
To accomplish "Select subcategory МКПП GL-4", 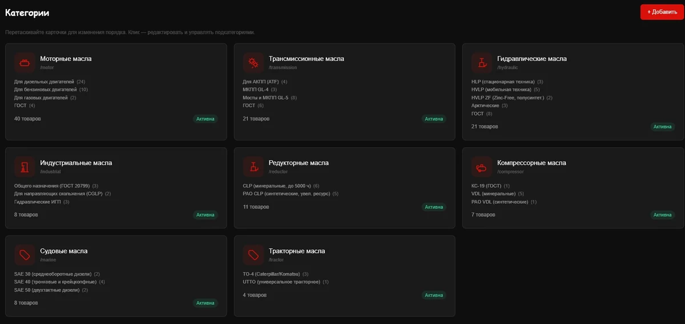I will coord(256,90).
